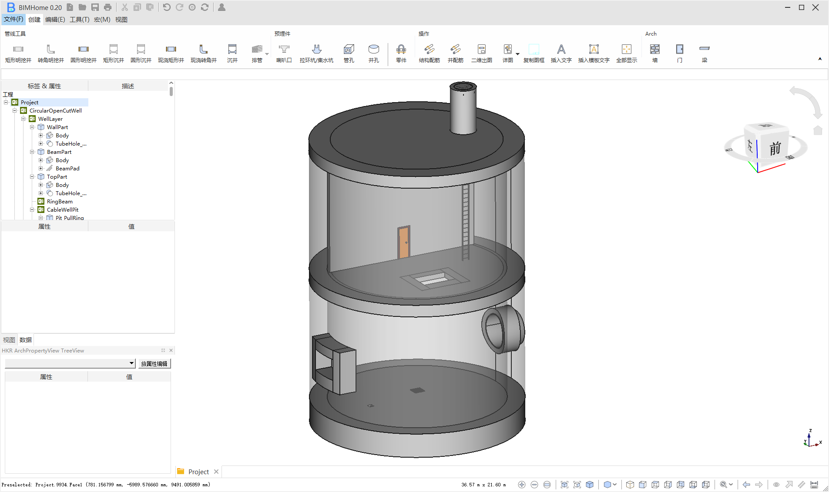829x492 pixels.
Task: Click the measure distance ruler icon
Action: (x=814, y=485)
